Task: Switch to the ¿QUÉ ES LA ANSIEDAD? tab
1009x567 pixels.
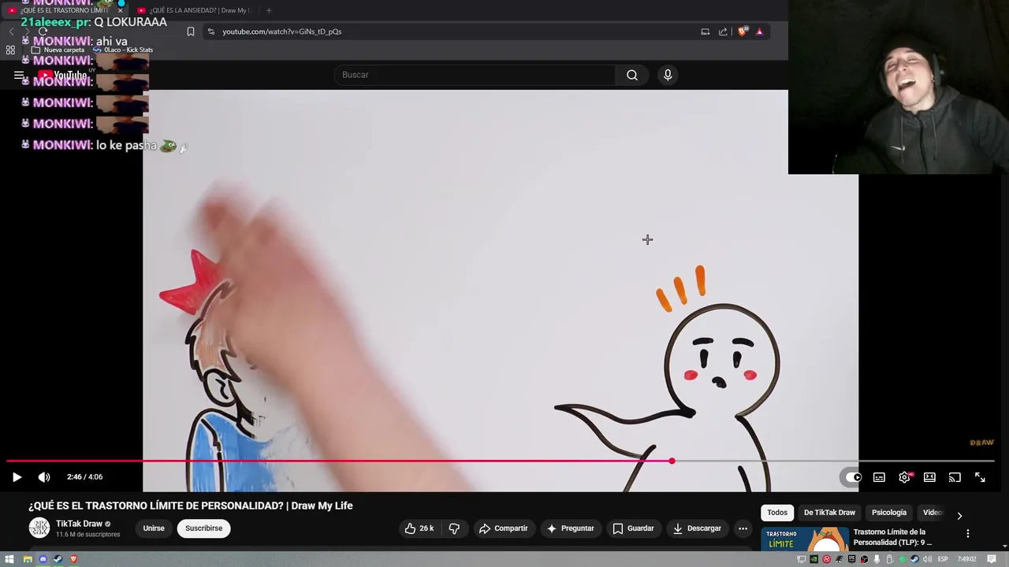Action: pyautogui.click(x=194, y=10)
